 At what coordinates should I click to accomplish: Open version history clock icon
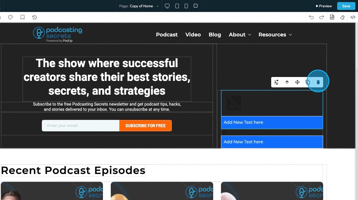[35, 17]
